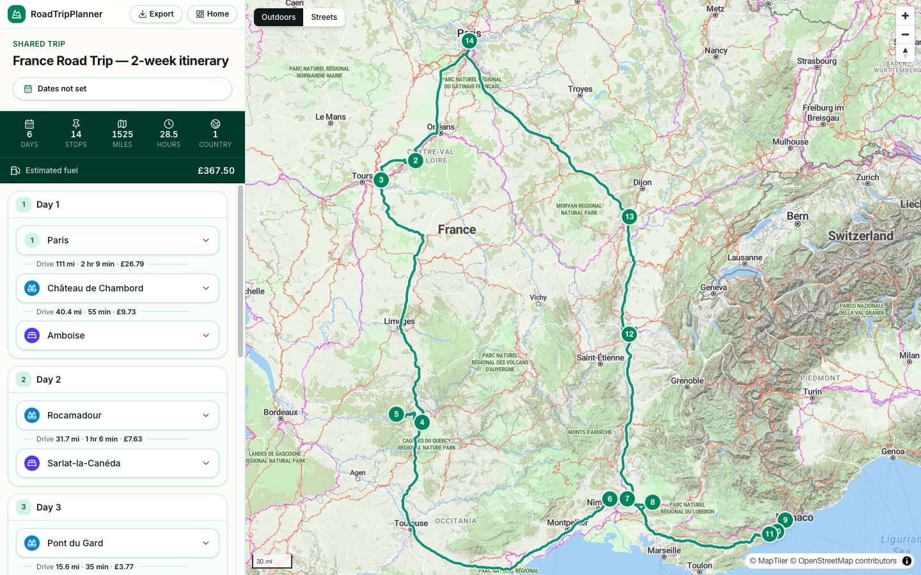Select map marker 13 near Dijon
Screen dimensions: 921x575
pyautogui.click(x=629, y=217)
